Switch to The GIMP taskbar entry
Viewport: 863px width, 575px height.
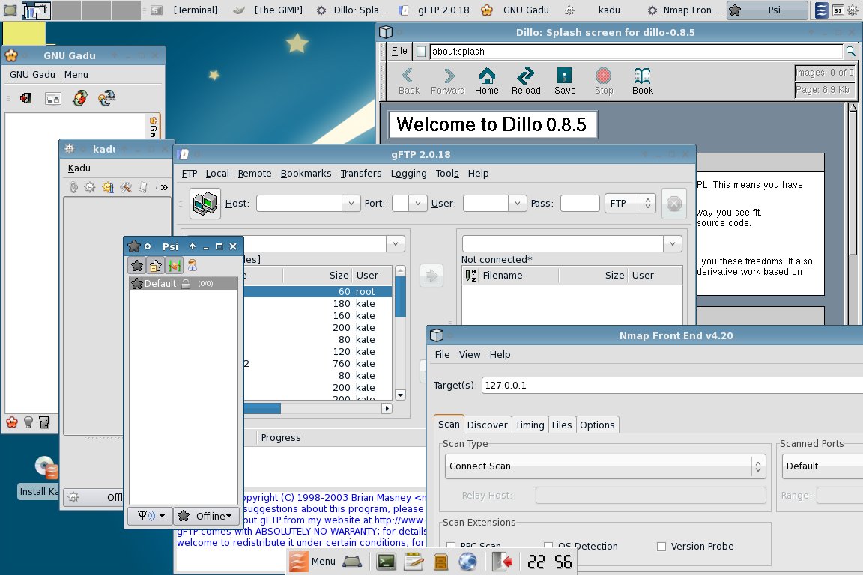tap(269, 10)
